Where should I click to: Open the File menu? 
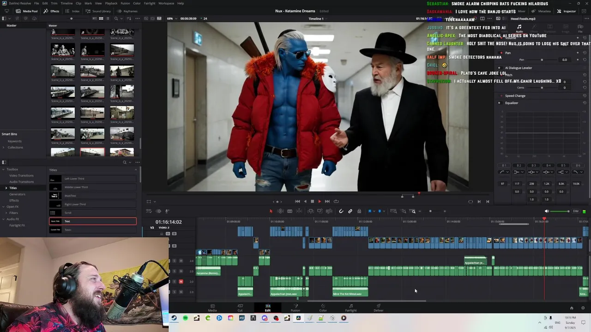tap(36, 3)
